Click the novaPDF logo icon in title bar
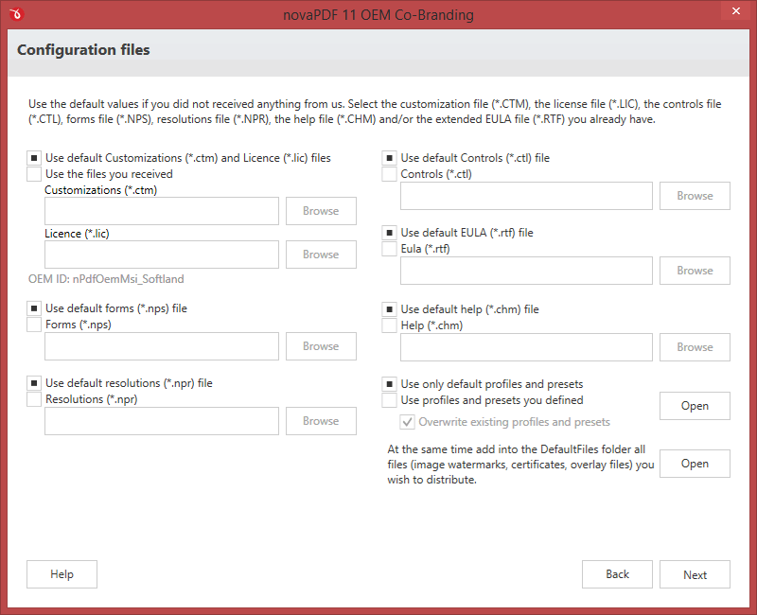The image size is (757, 615). point(16,14)
